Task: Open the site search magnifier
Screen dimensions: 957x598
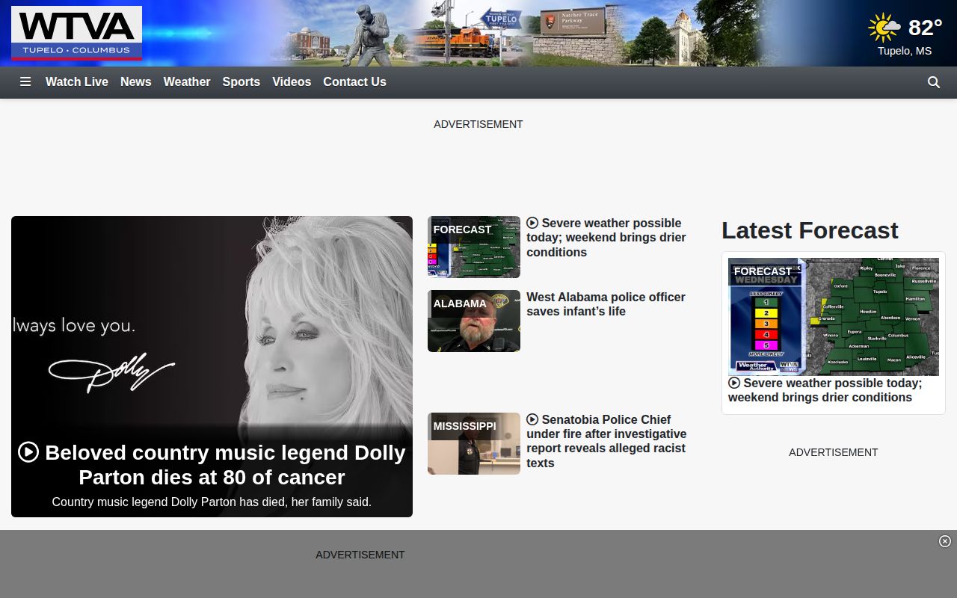Action: click(934, 82)
